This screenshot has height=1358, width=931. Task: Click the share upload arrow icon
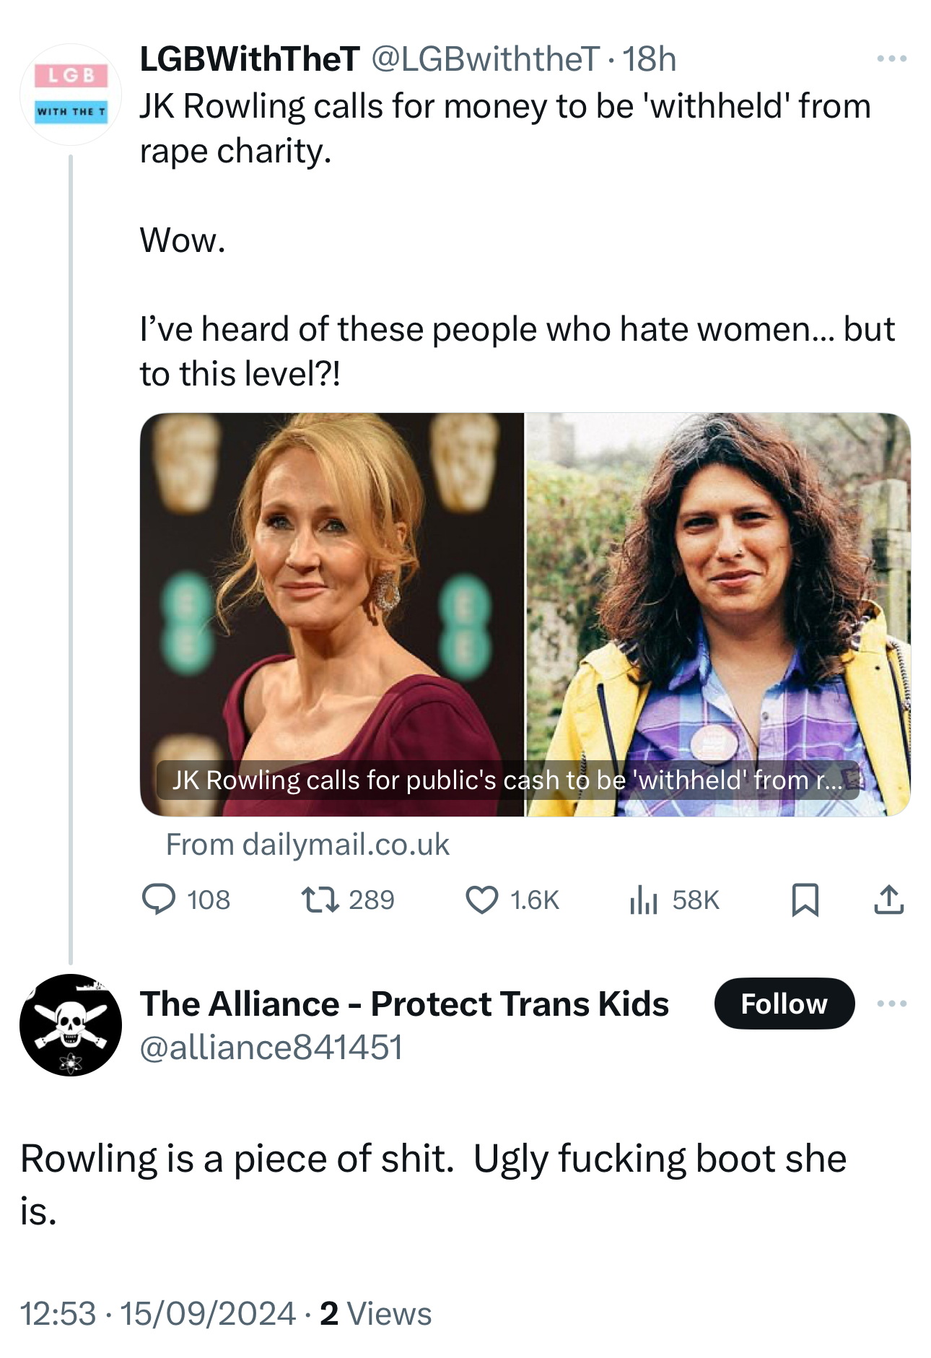click(x=888, y=900)
